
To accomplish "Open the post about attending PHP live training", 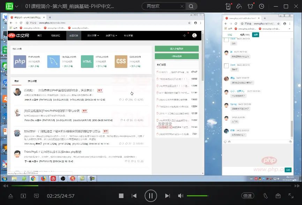I will click(59, 90).
